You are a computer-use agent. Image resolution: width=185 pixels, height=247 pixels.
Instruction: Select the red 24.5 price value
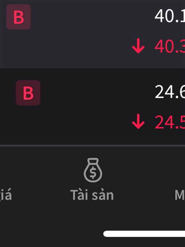170,122
